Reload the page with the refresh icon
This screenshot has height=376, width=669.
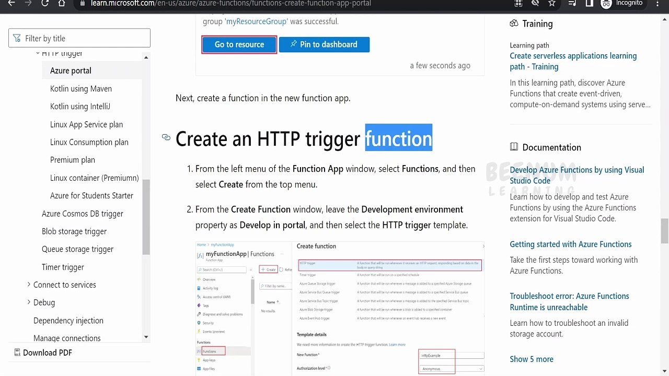pos(45,3)
